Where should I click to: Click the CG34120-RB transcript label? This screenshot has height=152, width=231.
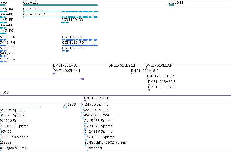pos(72,20)
